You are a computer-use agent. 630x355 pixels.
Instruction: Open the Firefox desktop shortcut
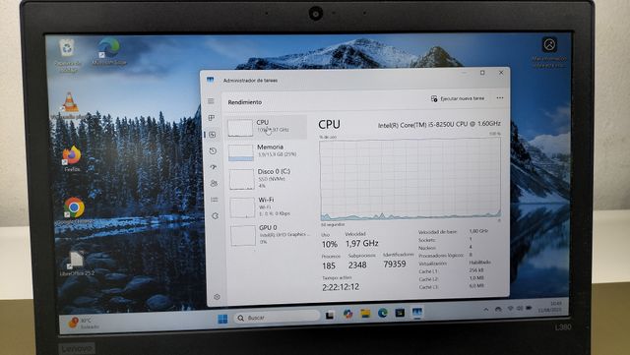click(72, 159)
